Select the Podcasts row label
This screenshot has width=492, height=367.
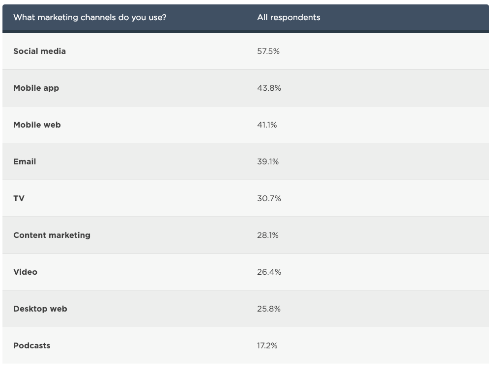pyautogui.click(x=31, y=345)
